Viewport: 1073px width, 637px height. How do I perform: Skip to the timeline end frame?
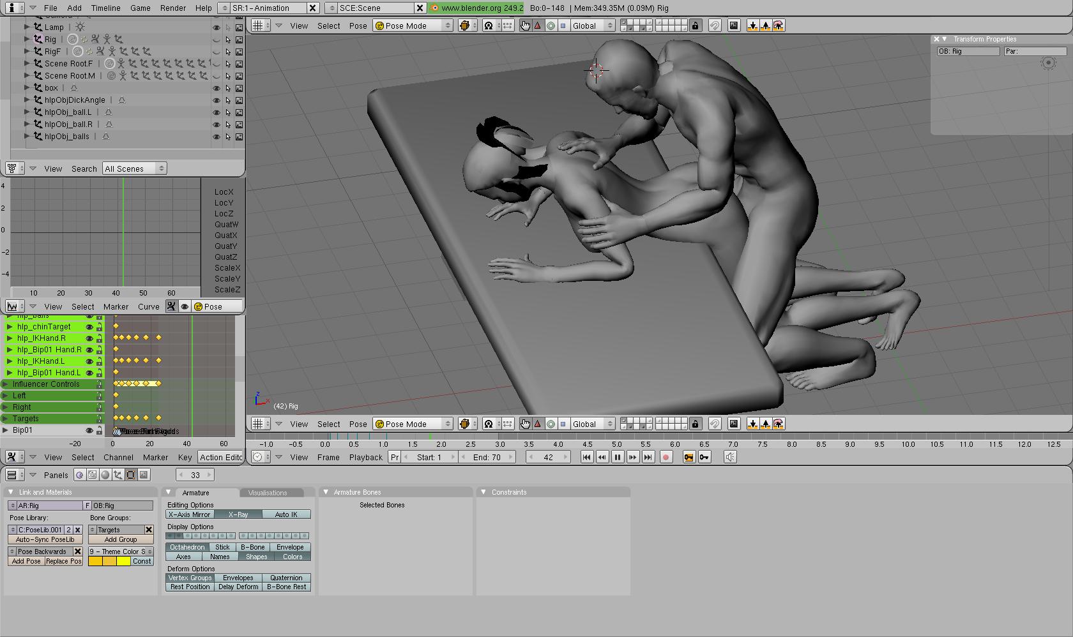click(x=648, y=457)
